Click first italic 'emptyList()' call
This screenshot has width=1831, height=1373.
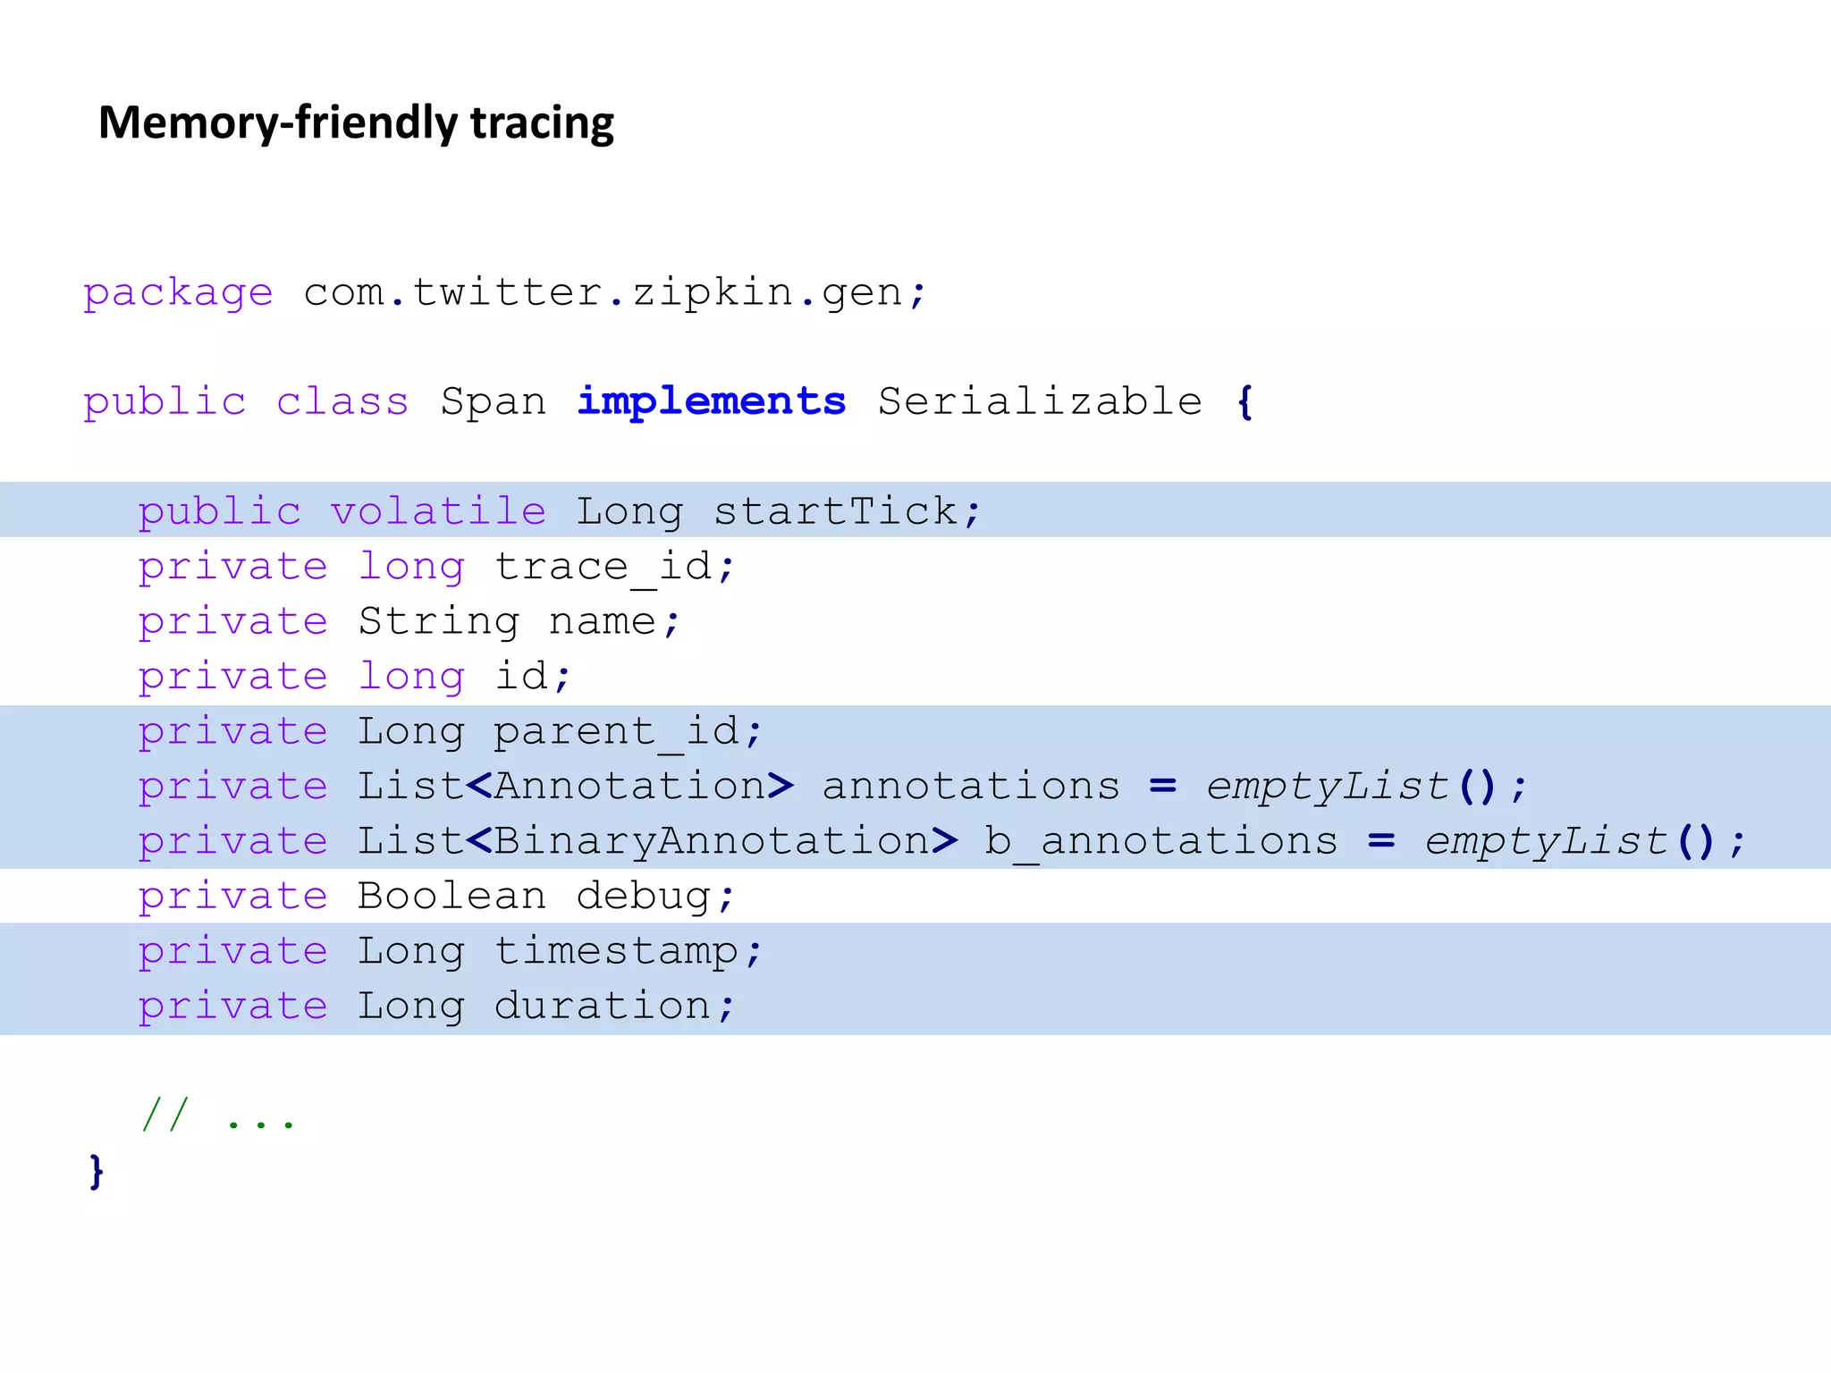click(x=1350, y=787)
